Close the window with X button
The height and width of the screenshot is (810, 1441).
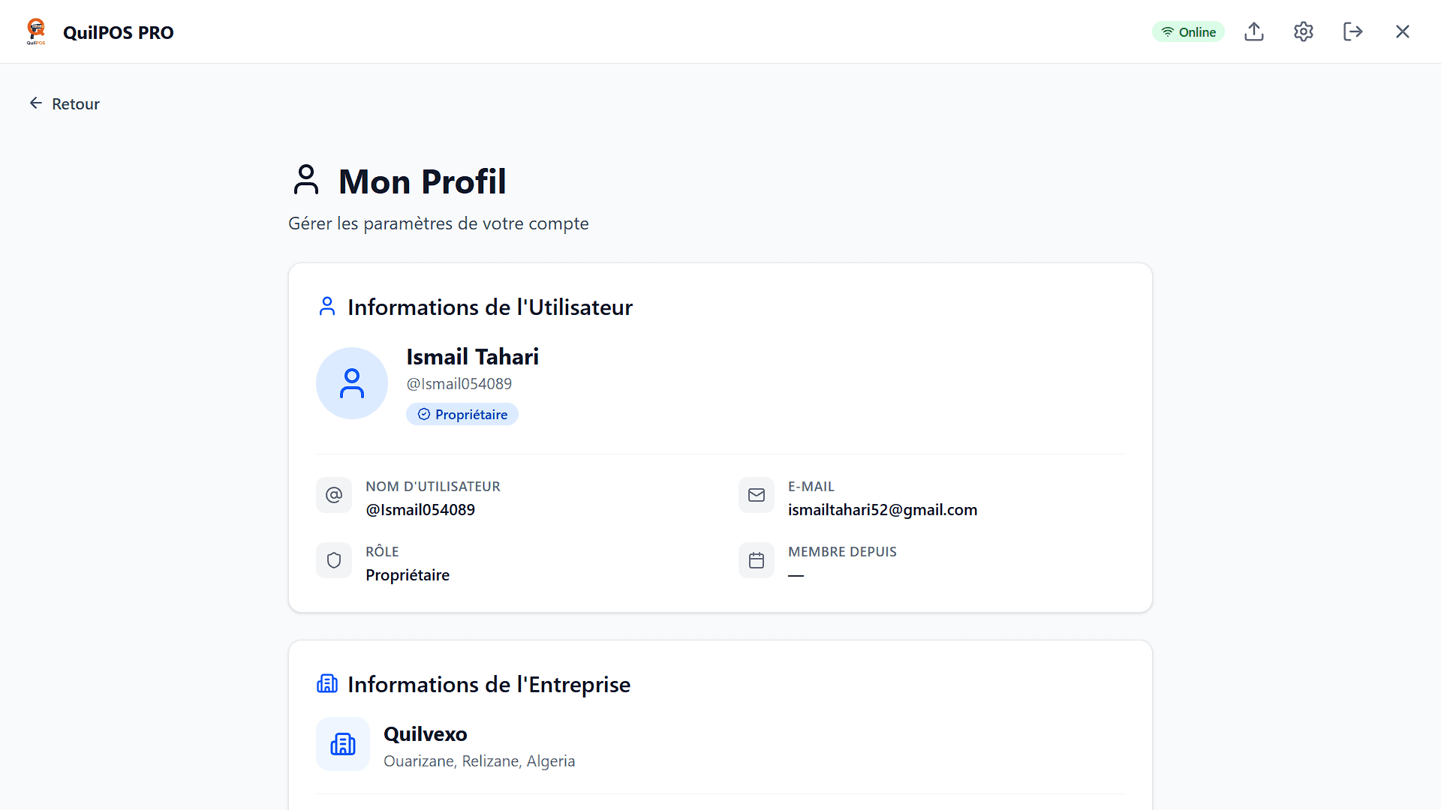point(1403,31)
